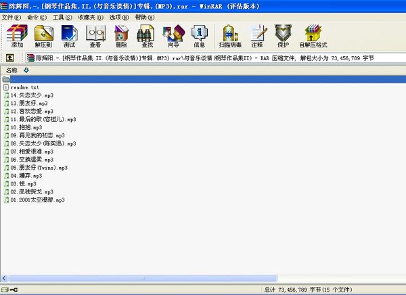Select 05.朋友仔(Twins).mp3
The height and width of the screenshot is (295, 406).
click(x=39, y=168)
